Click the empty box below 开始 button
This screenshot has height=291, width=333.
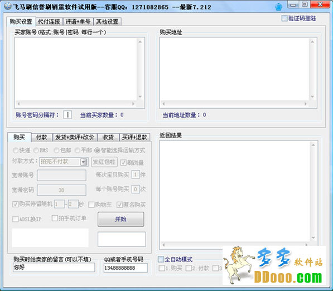click(122, 239)
